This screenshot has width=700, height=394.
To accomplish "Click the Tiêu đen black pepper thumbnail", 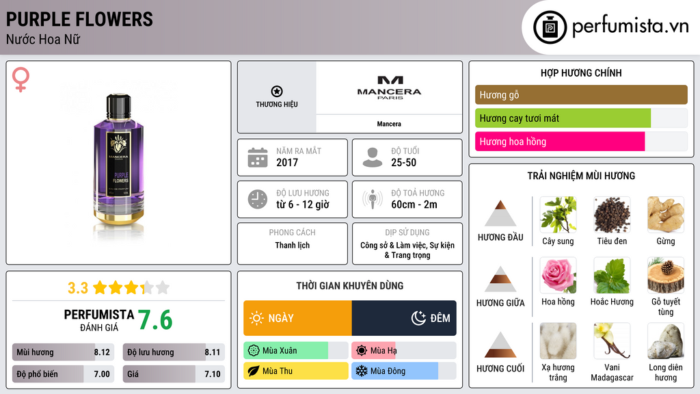I will click(x=612, y=215).
